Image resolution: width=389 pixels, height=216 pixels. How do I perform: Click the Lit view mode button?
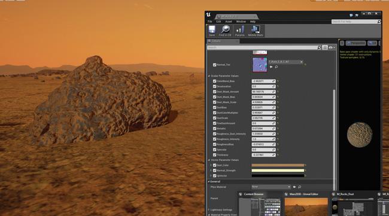tap(372, 43)
